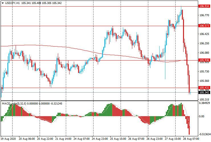The width and height of the screenshot is (211, 142).
Task: Click the MACD scale value -0.513634
Action: click(x=204, y=134)
